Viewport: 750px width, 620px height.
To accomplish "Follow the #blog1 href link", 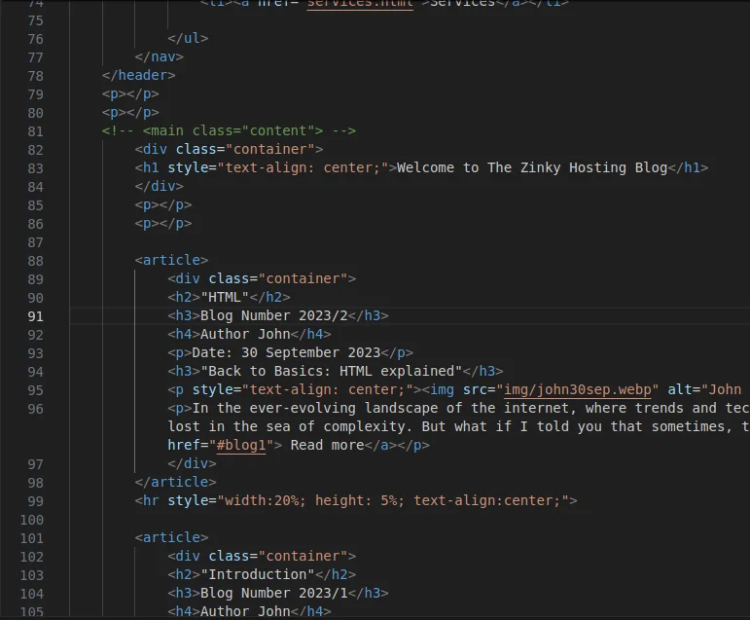I will (x=241, y=445).
